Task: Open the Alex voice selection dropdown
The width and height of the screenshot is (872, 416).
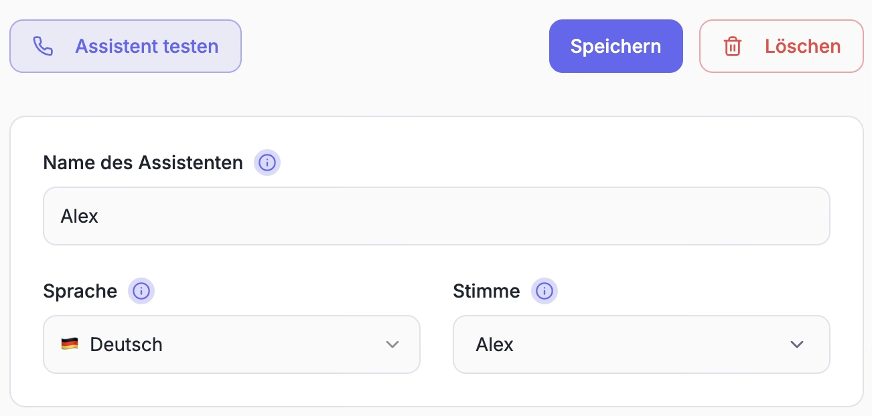Action: point(641,344)
